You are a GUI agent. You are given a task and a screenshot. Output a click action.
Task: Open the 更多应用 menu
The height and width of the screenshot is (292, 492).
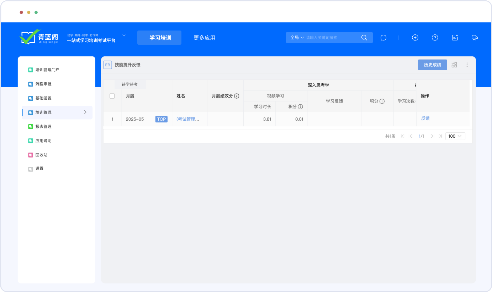click(204, 38)
